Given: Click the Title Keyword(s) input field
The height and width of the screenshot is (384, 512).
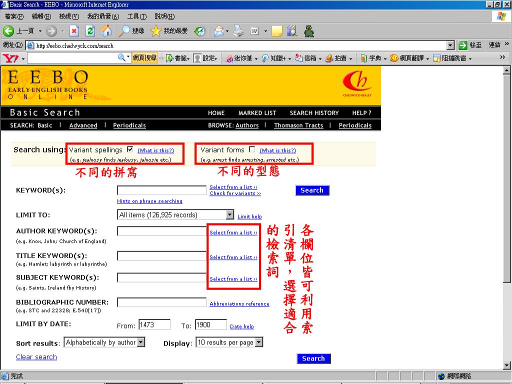Looking at the screenshot, I should point(161,255).
